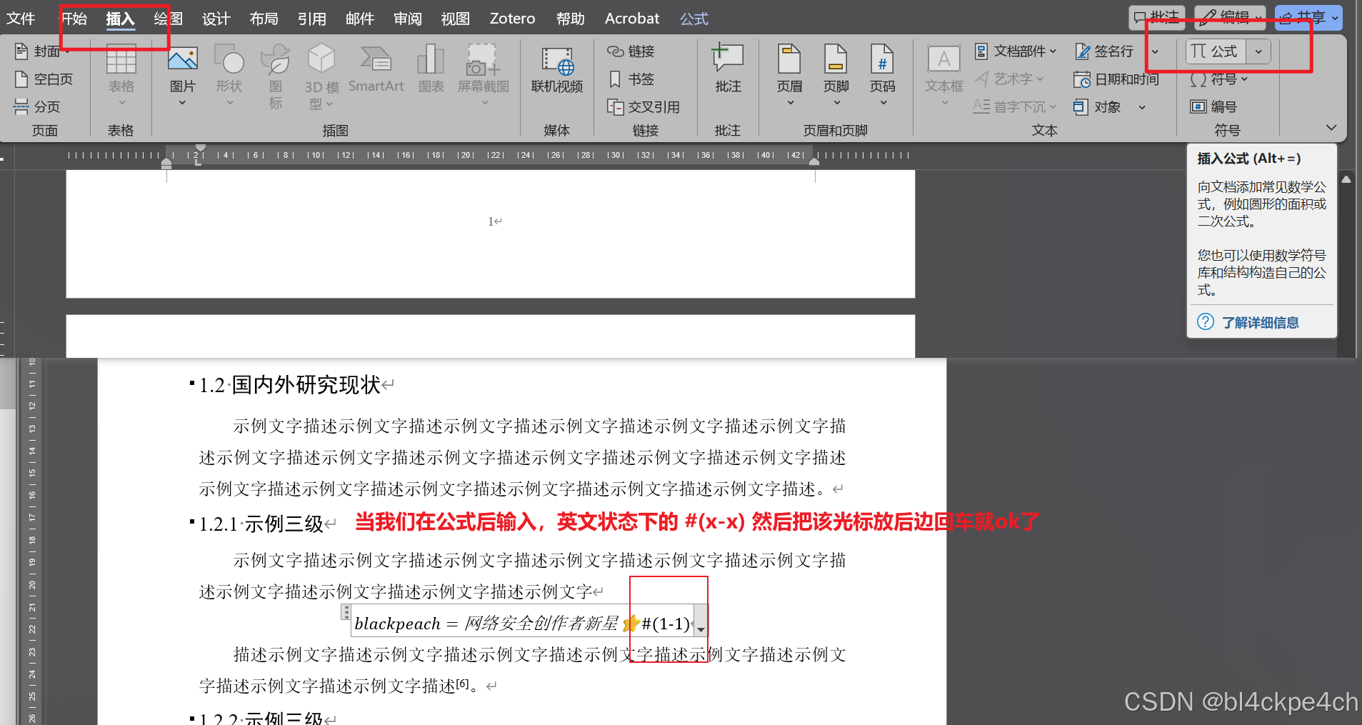Open the Shapes (形状) gallery
The height and width of the screenshot is (725, 1362).
(x=229, y=76)
